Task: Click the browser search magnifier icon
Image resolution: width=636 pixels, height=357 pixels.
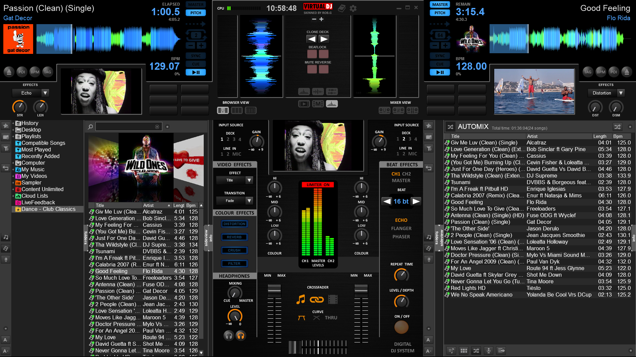Action: [x=90, y=127]
